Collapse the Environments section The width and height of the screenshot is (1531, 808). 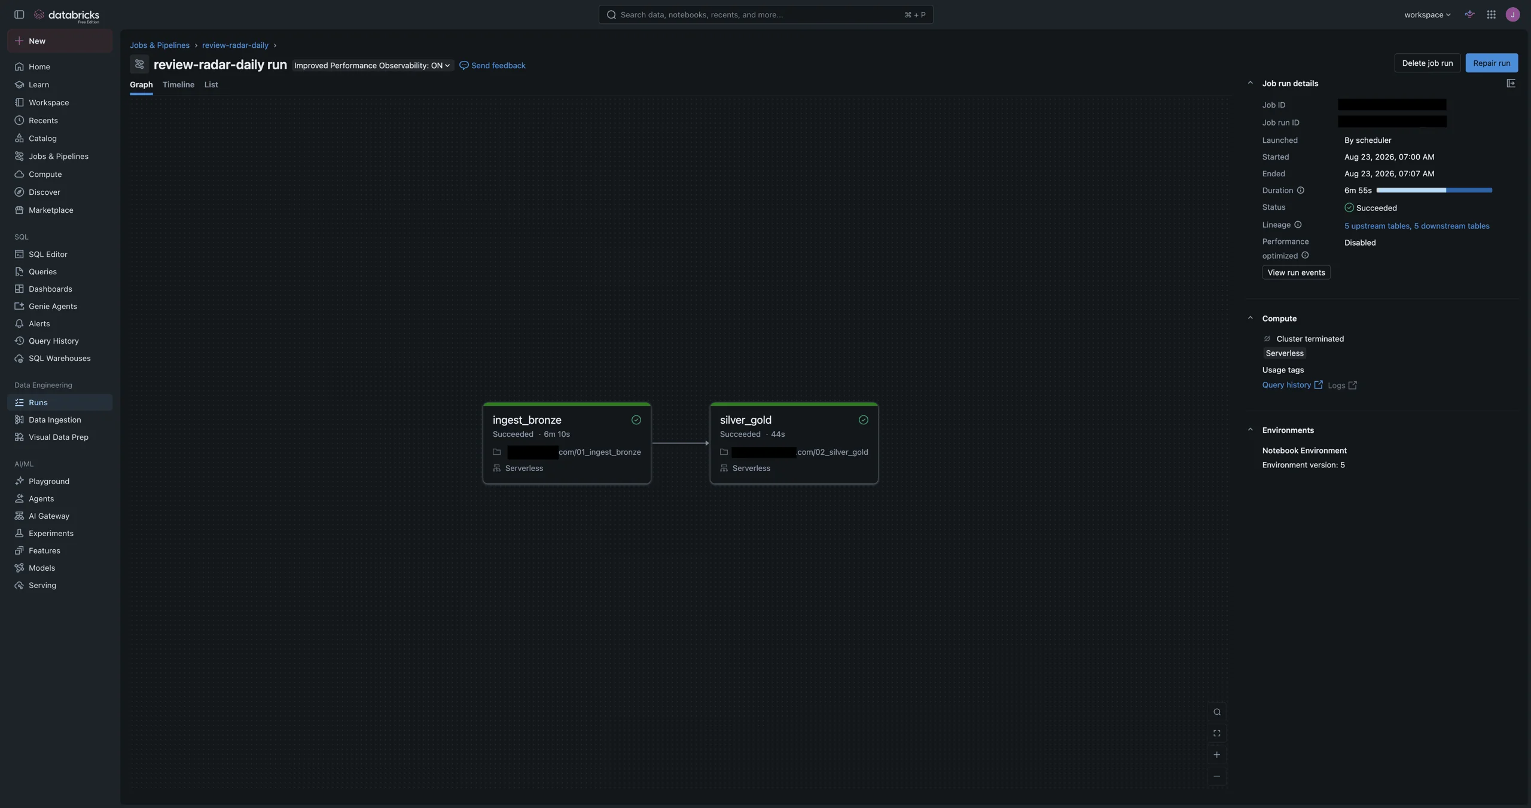(1250, 430)
